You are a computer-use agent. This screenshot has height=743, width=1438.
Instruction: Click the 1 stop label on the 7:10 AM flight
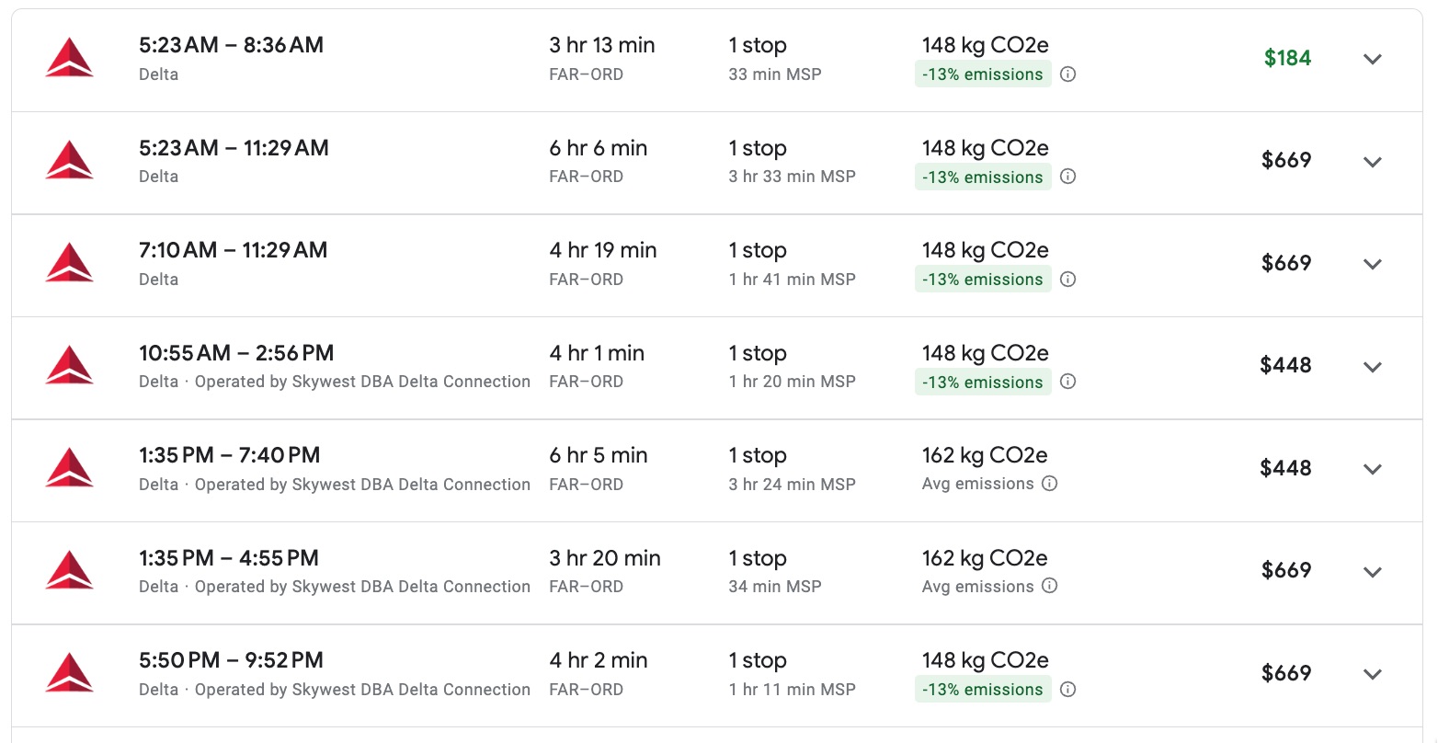coord(758,249)
